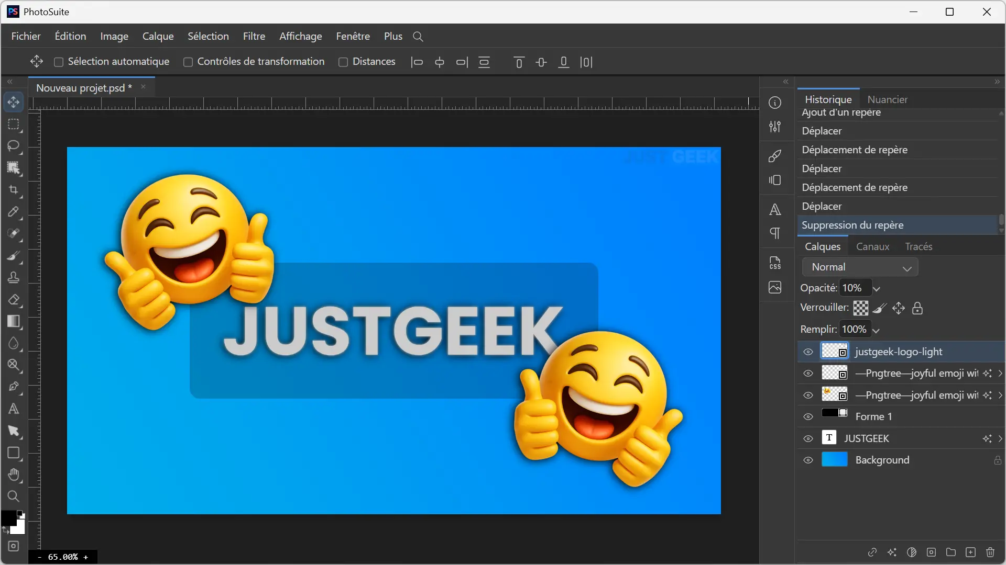Open the Calque menu
Viewport: 1006px width, 565px height.
158,36
